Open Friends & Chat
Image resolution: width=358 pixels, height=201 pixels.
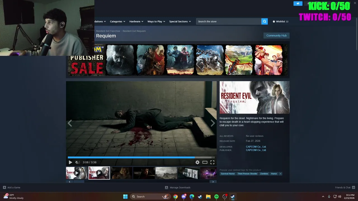pos(345,188)
